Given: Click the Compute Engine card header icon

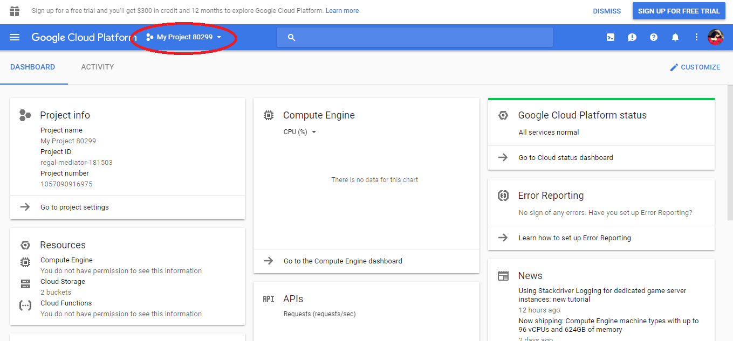Looking at the screenshot, I should point(268,115).
